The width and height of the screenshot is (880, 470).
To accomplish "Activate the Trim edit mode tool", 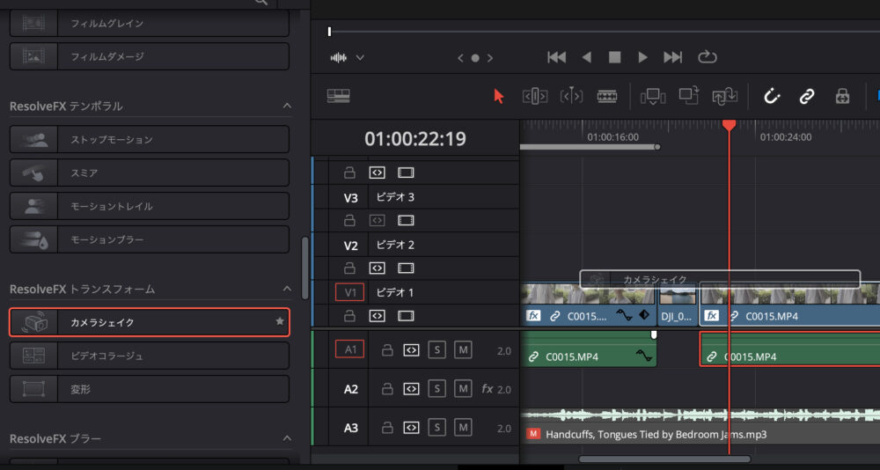I will pos(535,96).
